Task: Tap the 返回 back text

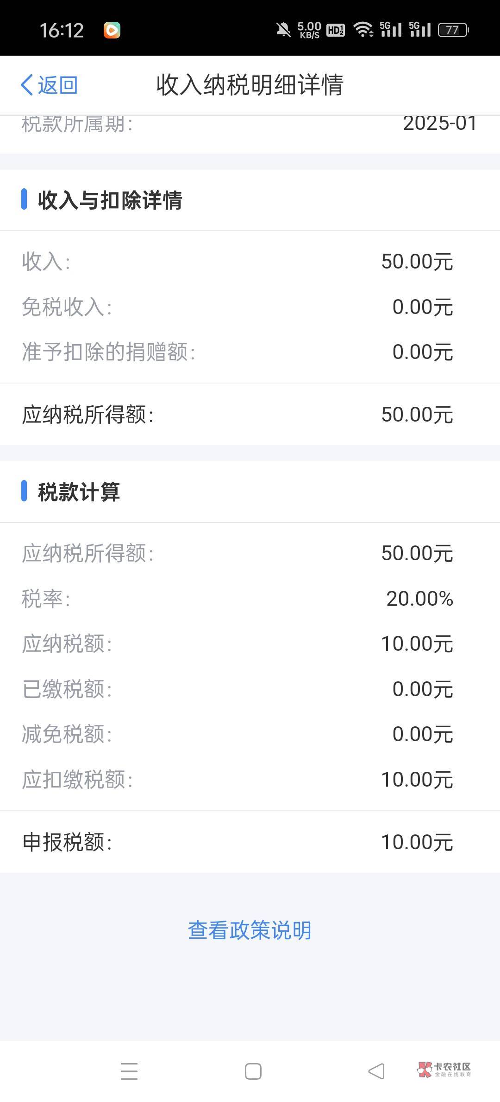Action: [x=57, y=85]
